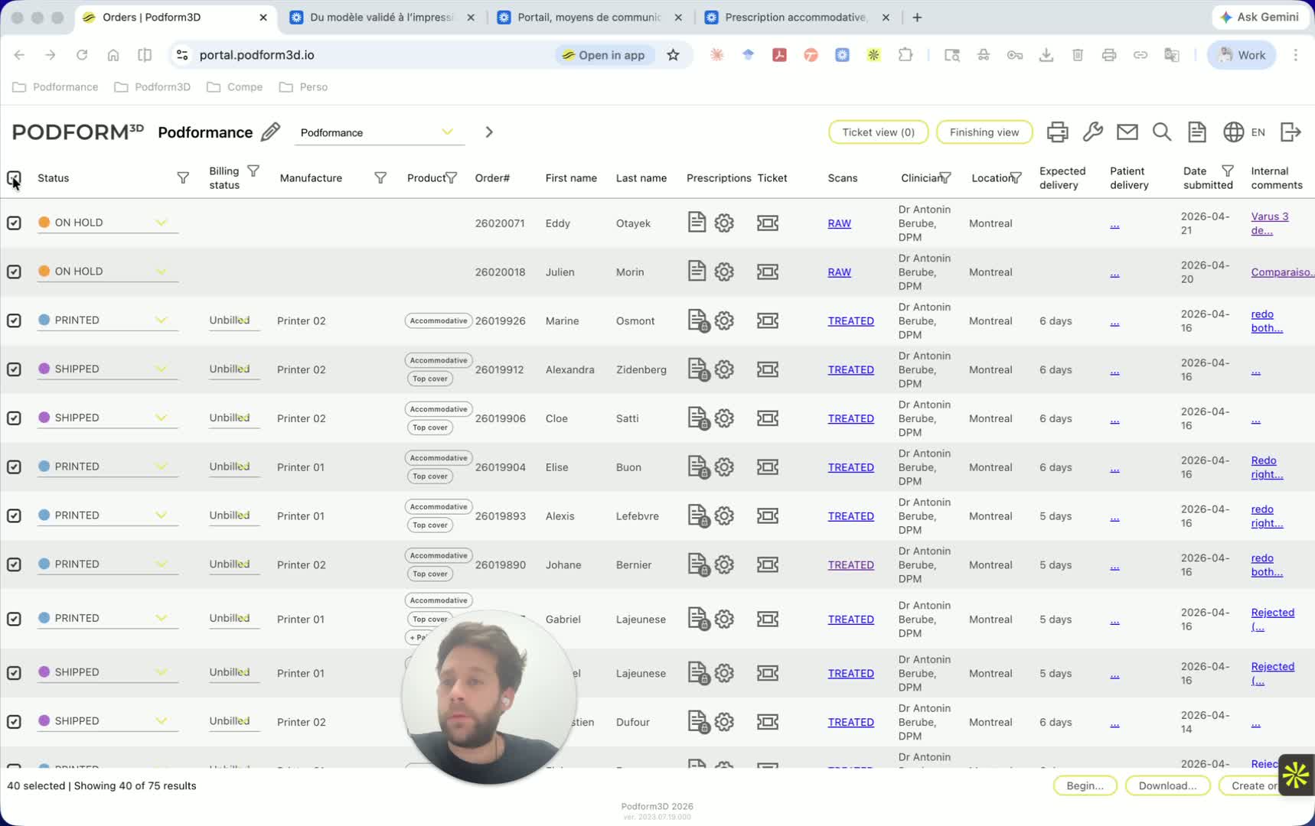Screen dimensions: 1315x826
Task: Switch to Du modèle validé browser tab
Action: tap(381, 17)
